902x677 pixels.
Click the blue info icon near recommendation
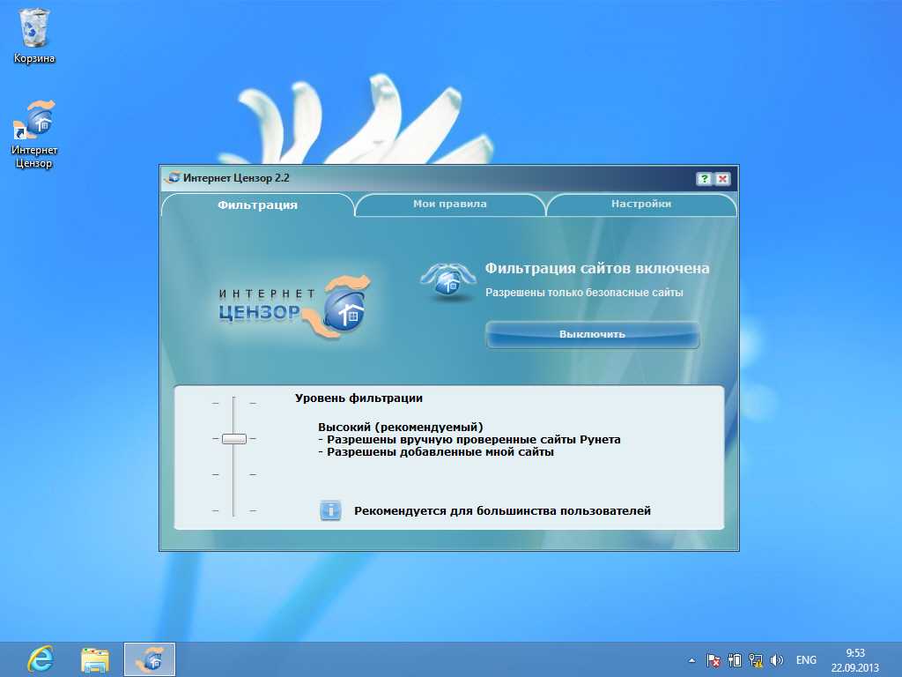click(x=330, y=510)
